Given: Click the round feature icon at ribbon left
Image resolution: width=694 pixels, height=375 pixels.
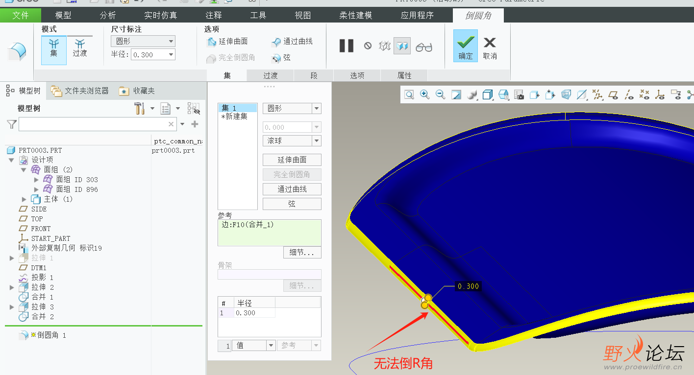Looking at the screenshot, I should pos(17,51).
